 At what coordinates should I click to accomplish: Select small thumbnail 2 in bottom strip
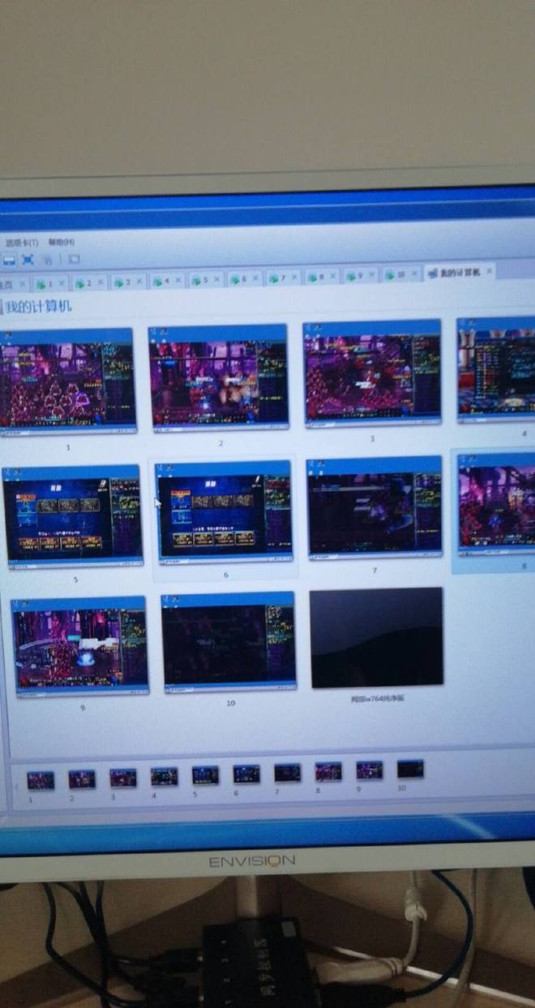[82, 780]
